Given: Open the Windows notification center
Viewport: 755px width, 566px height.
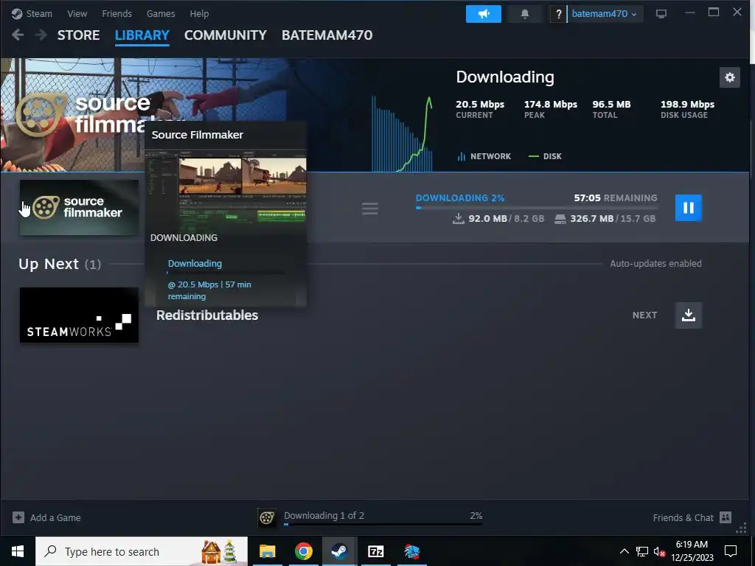Looking at the screenshot, I should point(731,551).
